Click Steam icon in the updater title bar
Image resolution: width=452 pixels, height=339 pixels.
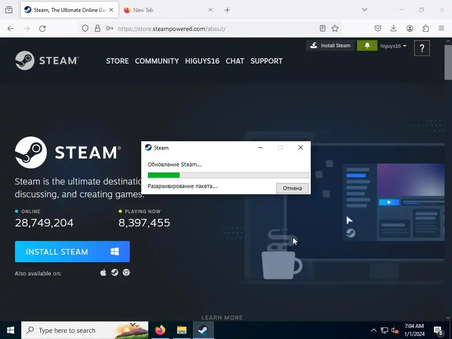(x=148, y=147)
